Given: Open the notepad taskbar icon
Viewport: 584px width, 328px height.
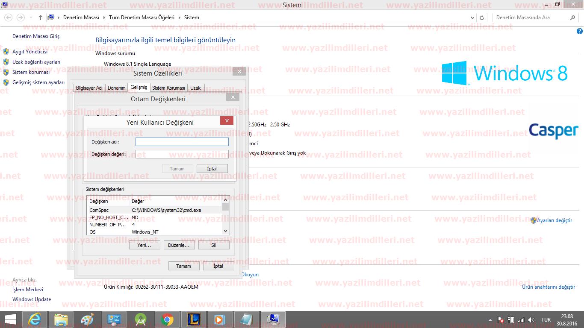Looking at the screenshot, I should pyautogui.click(x=247, y=319).
